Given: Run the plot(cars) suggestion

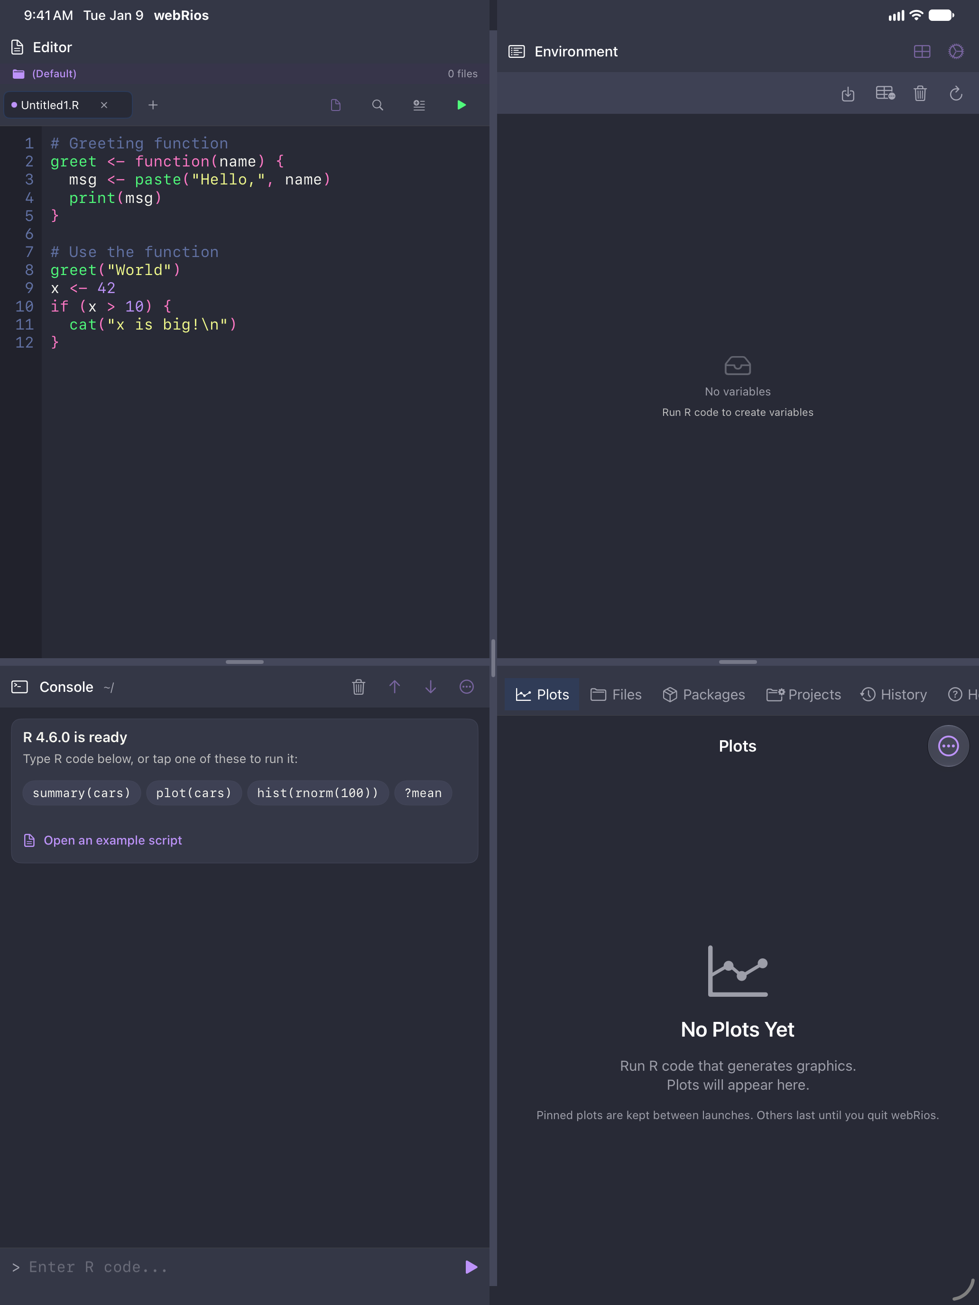Looking at the screenshot, I should 194,793.
